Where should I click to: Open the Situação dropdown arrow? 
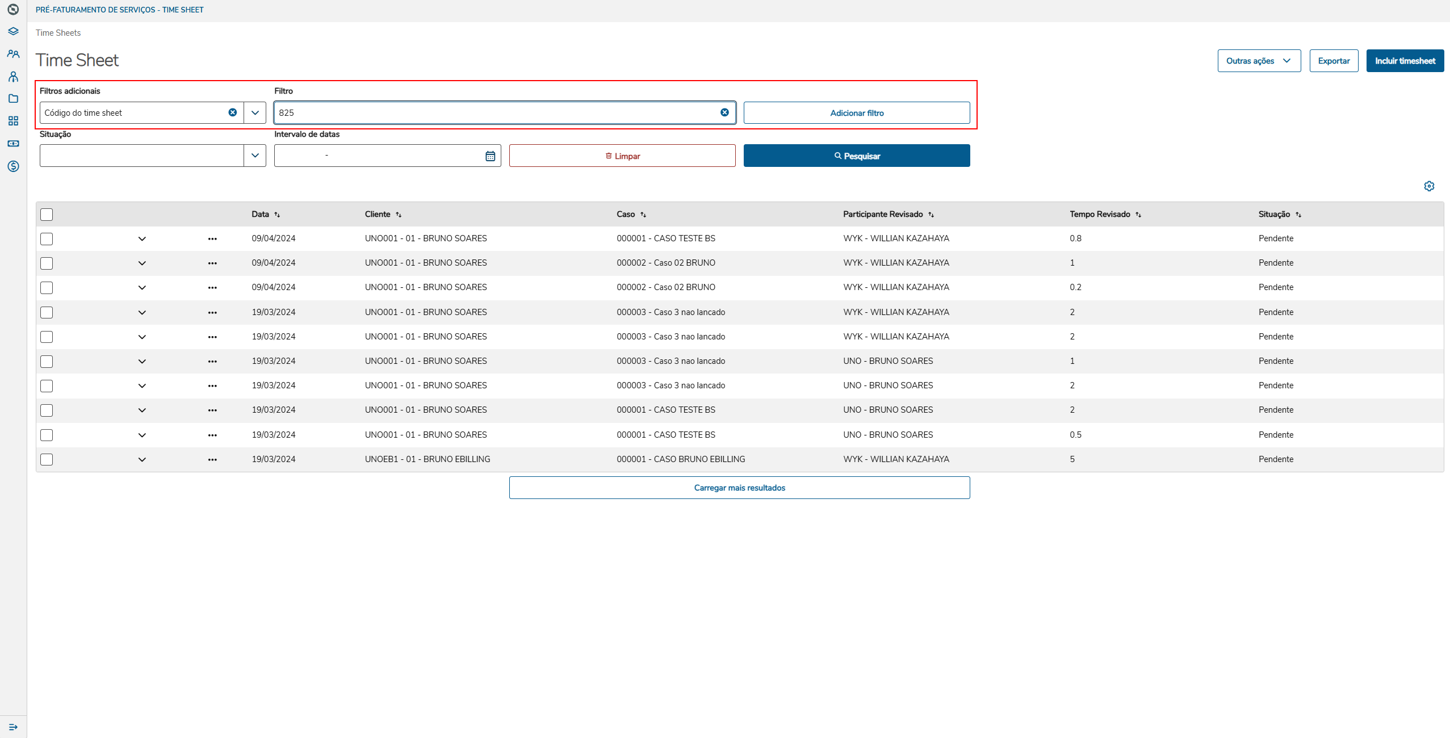(x=255, y=156)
